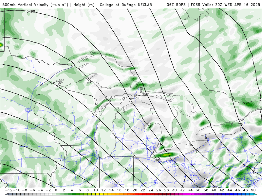Screen dimensions: 262x196
Task: Click the 'College of DuPage NEXLAB' text
Action: click(x=126, y=5)
